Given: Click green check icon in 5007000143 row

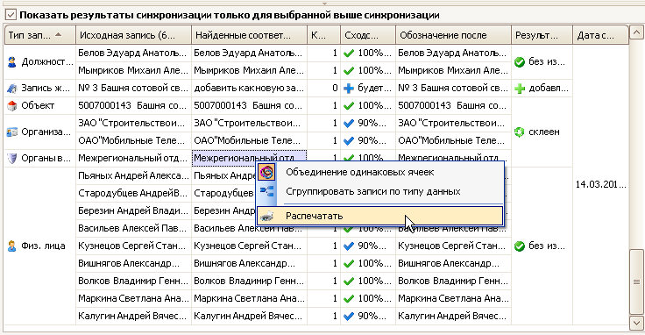Looking at the screenshot, I should pos(349,106).
